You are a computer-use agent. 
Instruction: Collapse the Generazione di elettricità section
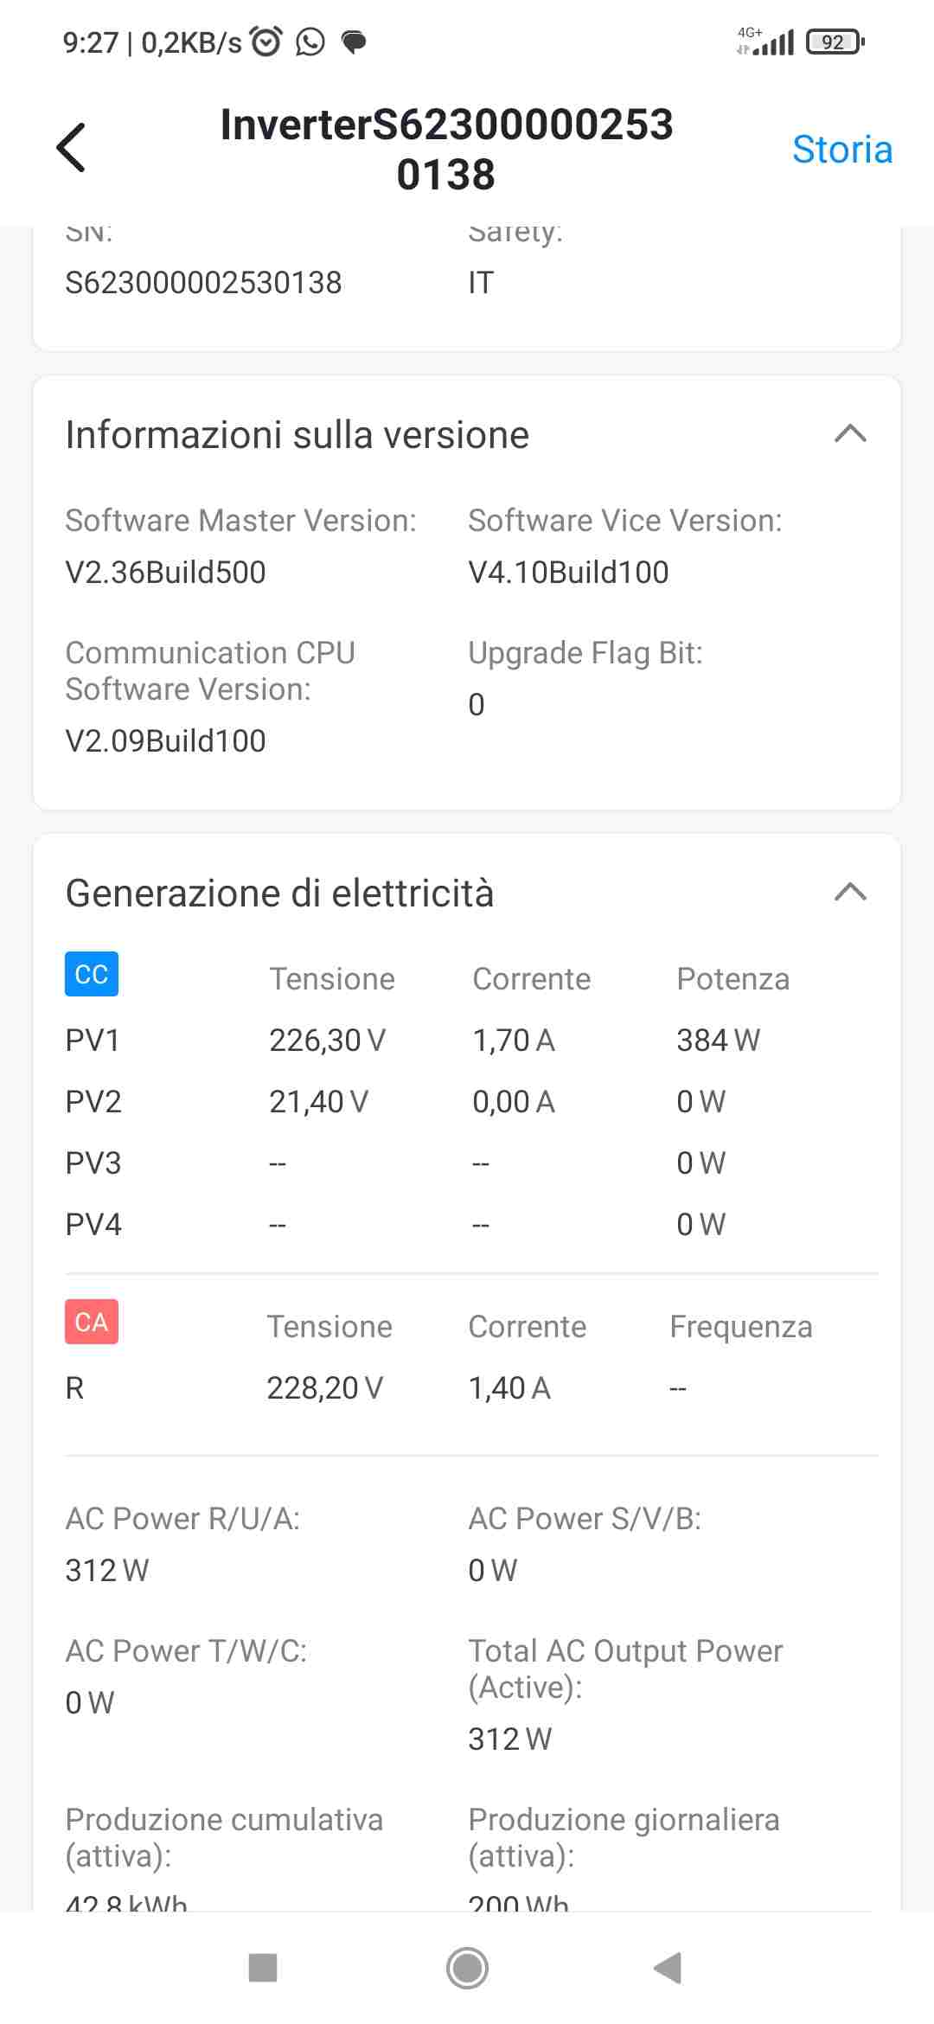tap(850, 892)
